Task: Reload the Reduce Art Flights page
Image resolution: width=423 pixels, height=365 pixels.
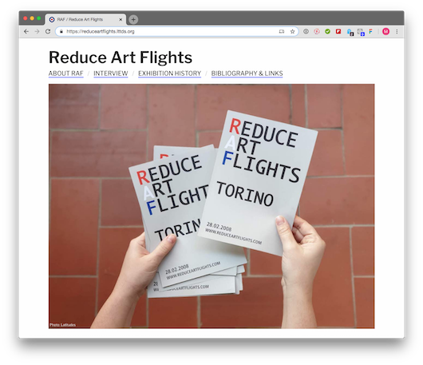Action: click(x=48, y=32)
